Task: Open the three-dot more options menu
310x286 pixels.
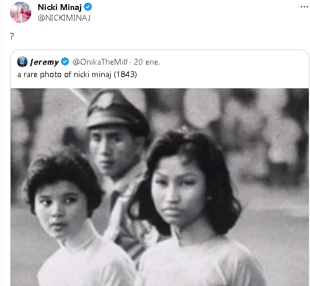Action: pos(304,7)
